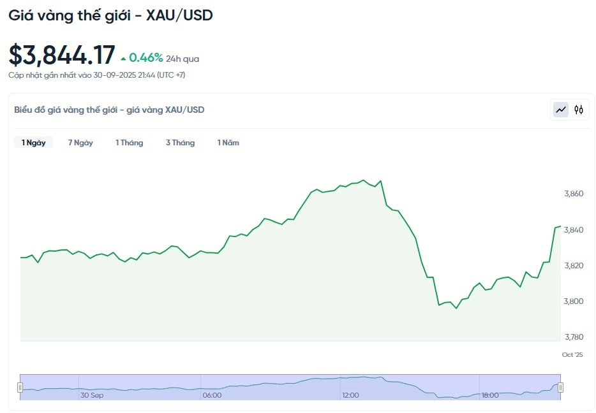
Task: Switch to the line chart view icon
Action: 561,110
